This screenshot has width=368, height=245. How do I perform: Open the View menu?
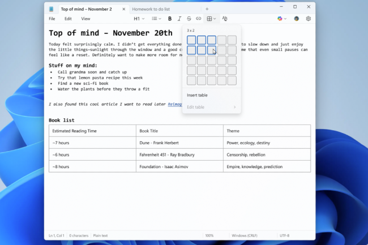click(x=85, y=19)
